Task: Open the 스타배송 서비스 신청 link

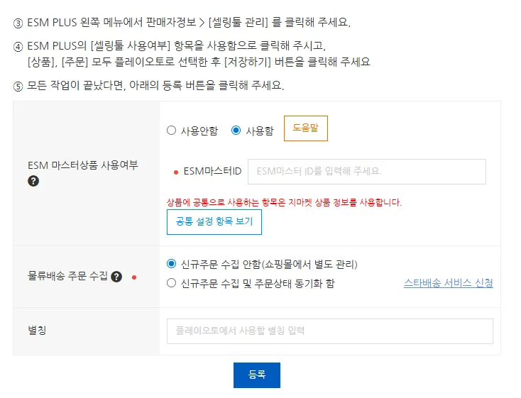Action: point(448,283)
